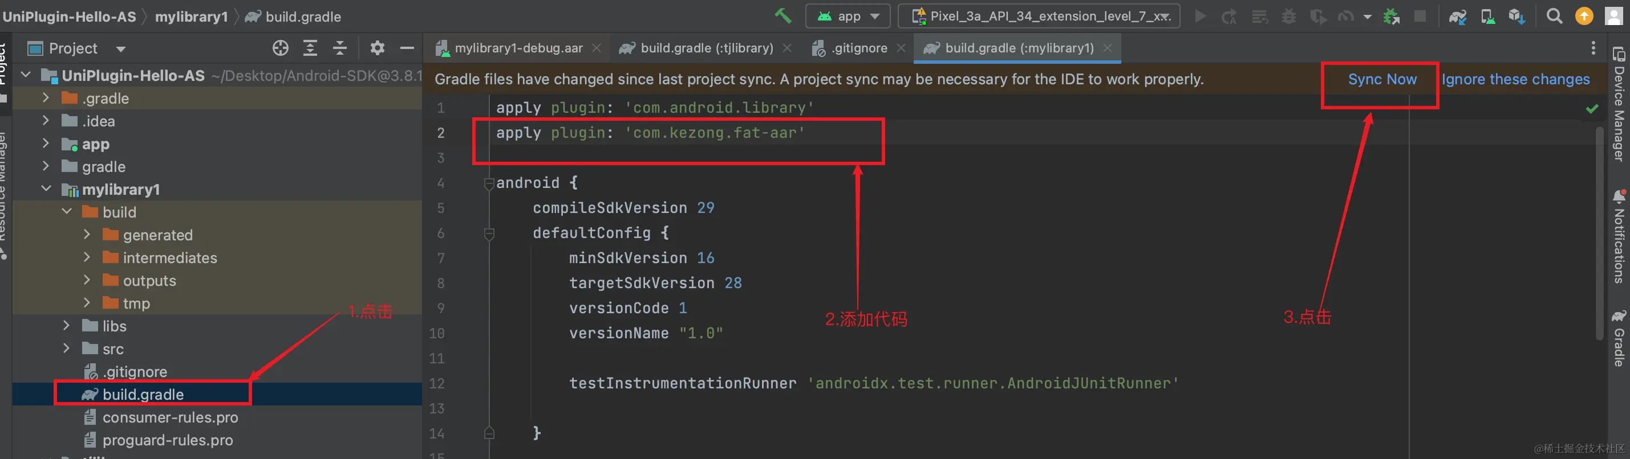The width and height of the screenshot is (1630, 459).
Task: Open the editor tabs three-dot menu
Action: tap(1593, 48)
